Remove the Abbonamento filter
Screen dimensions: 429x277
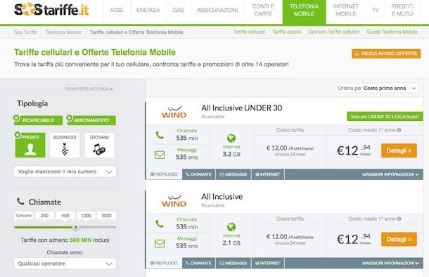coord(70,118)
